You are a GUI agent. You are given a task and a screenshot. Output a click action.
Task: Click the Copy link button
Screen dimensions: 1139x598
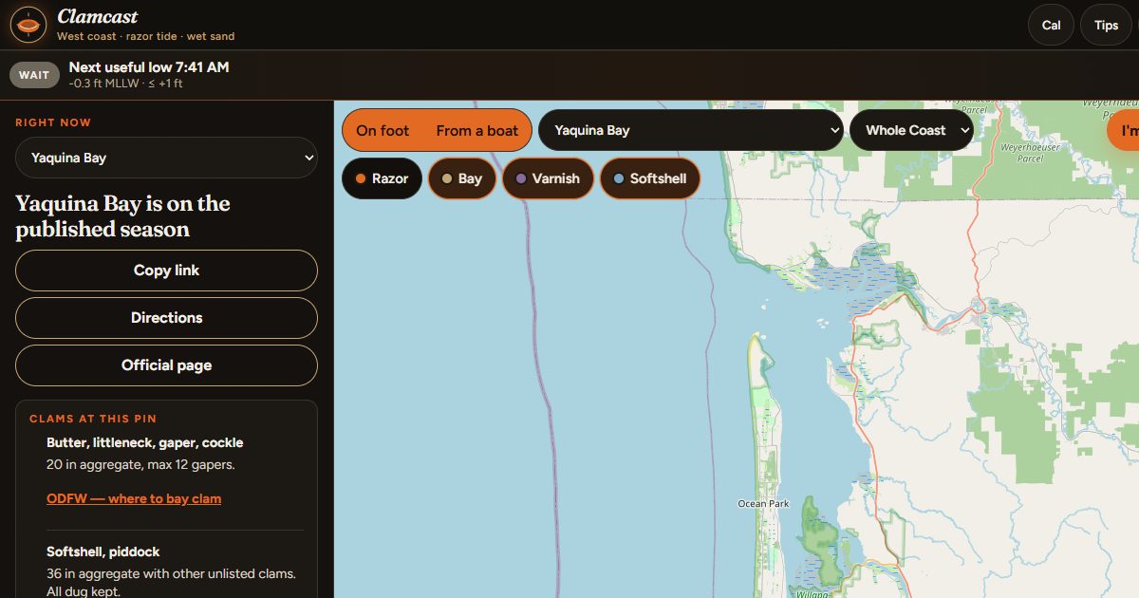click(166, 271)
